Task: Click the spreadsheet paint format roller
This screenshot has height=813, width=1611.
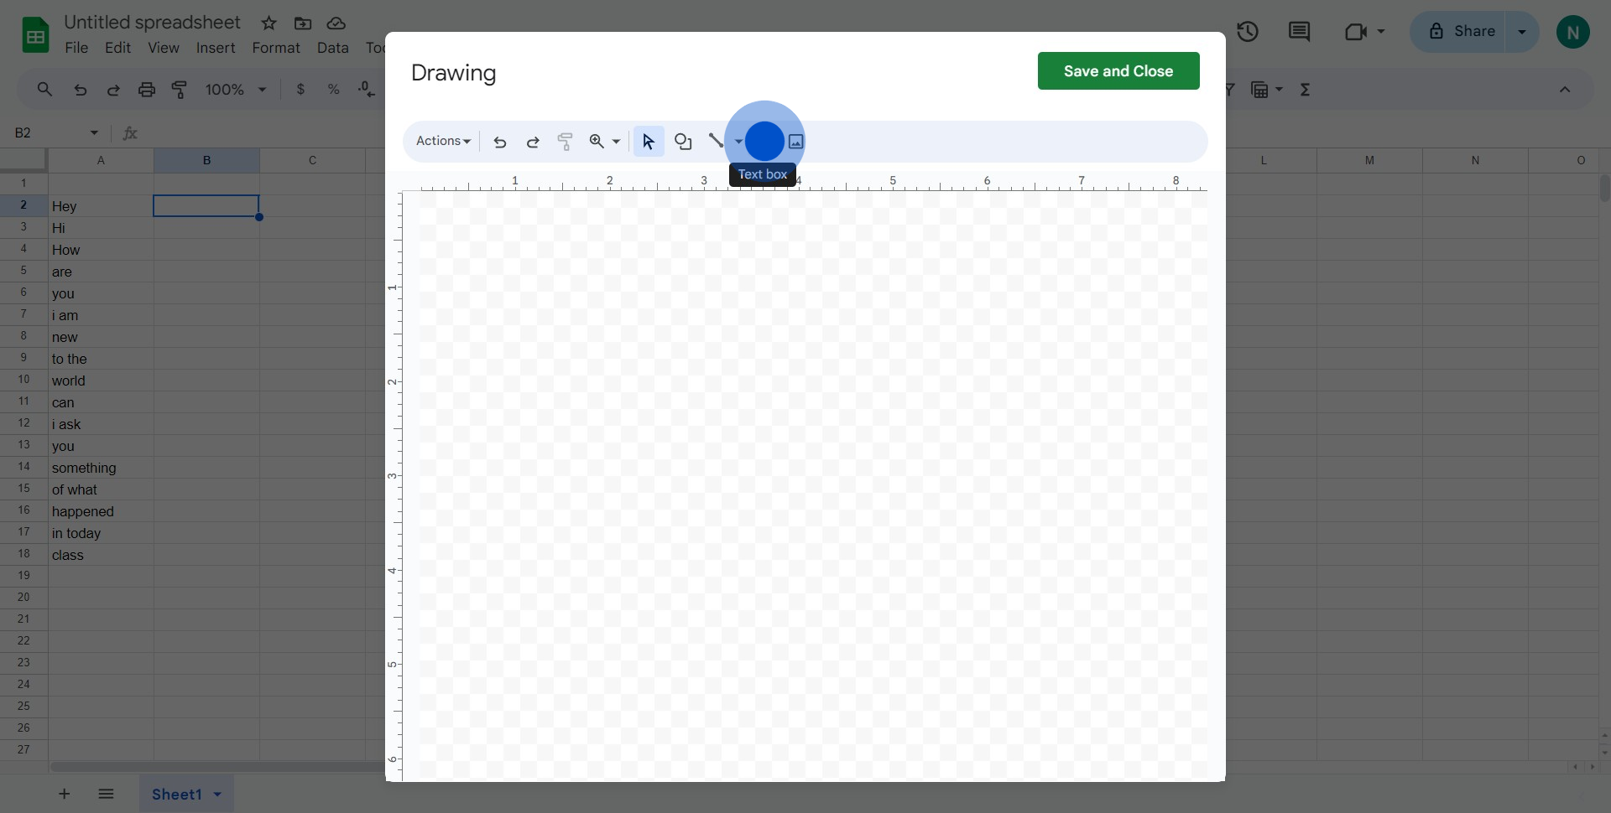Action: 180,90
